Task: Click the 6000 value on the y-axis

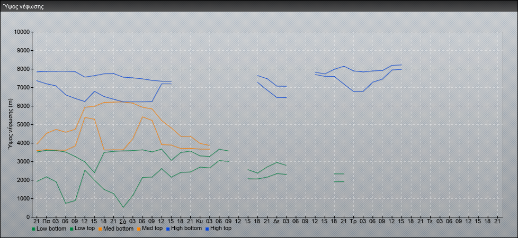Action: 23,106
